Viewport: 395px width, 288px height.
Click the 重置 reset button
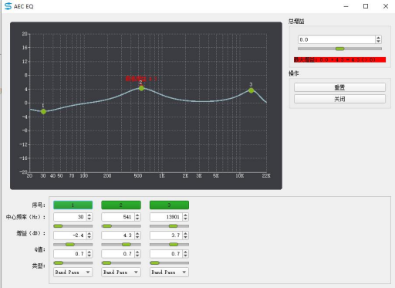pyautogui.click(x=339, y=87)
